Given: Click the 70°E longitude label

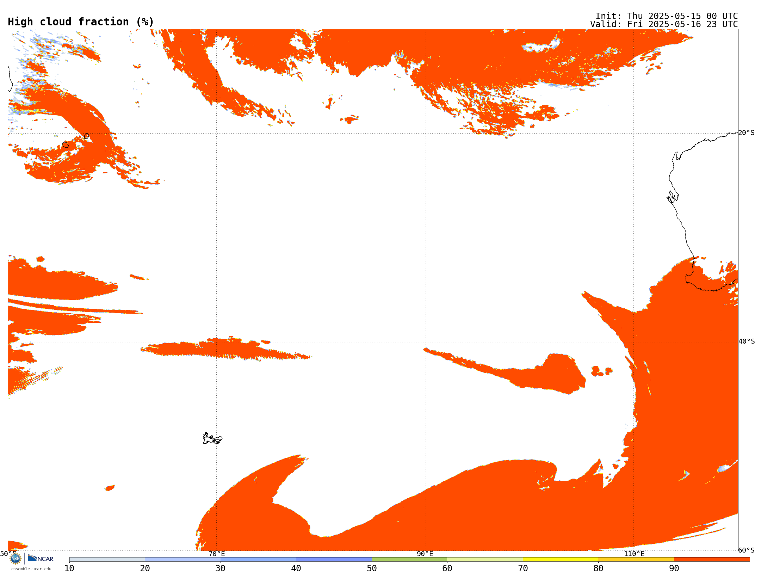Looking at the screenshot, I should pos(217,554).
